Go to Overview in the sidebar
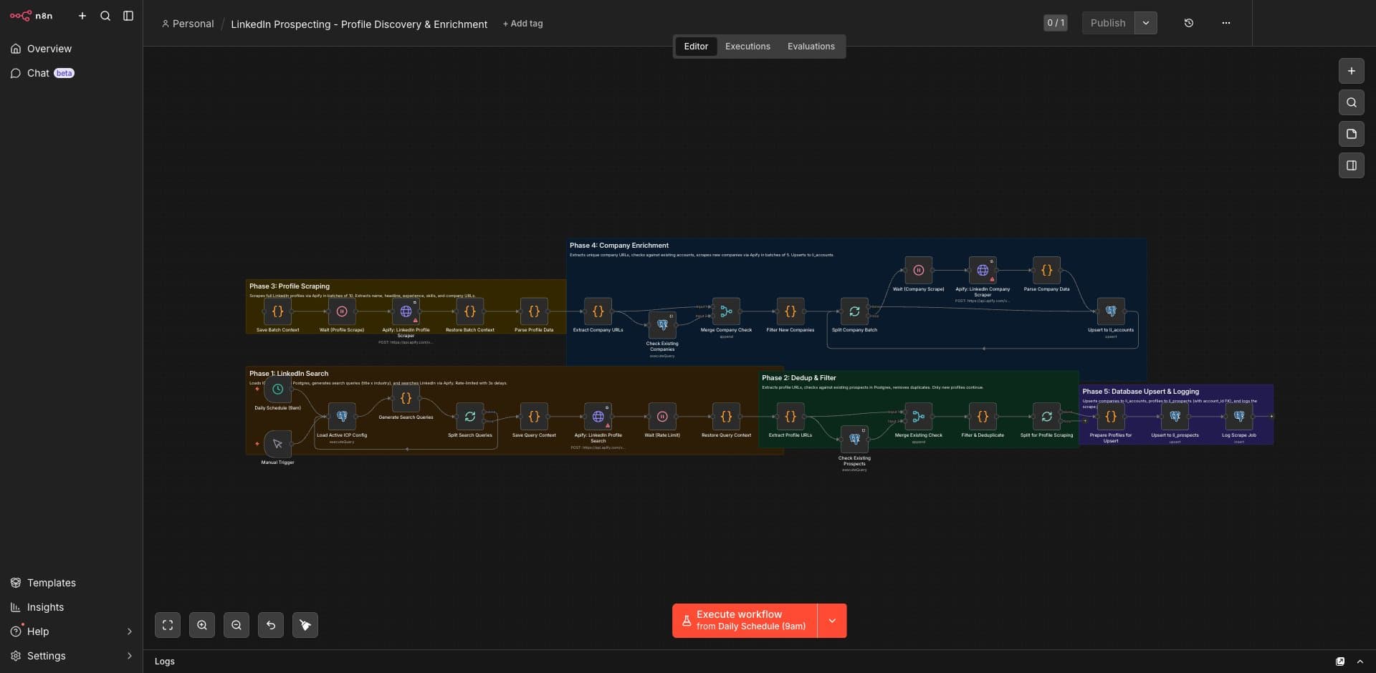The width and height of the screenshot is (1376, 673). pyautogui.click(x=71, y=49)
